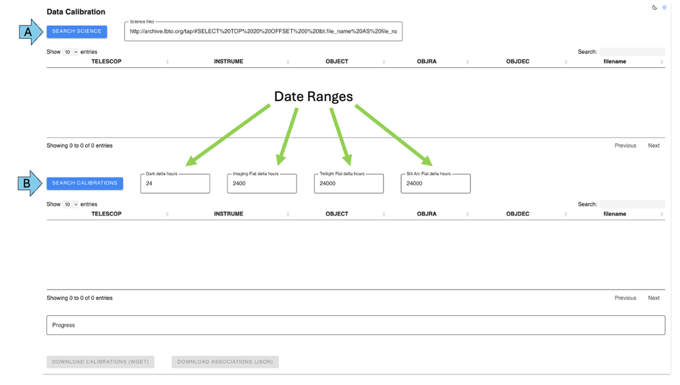
Task: Click the Science files URL field
Action: pyautogui.click(x=263, y=31)
